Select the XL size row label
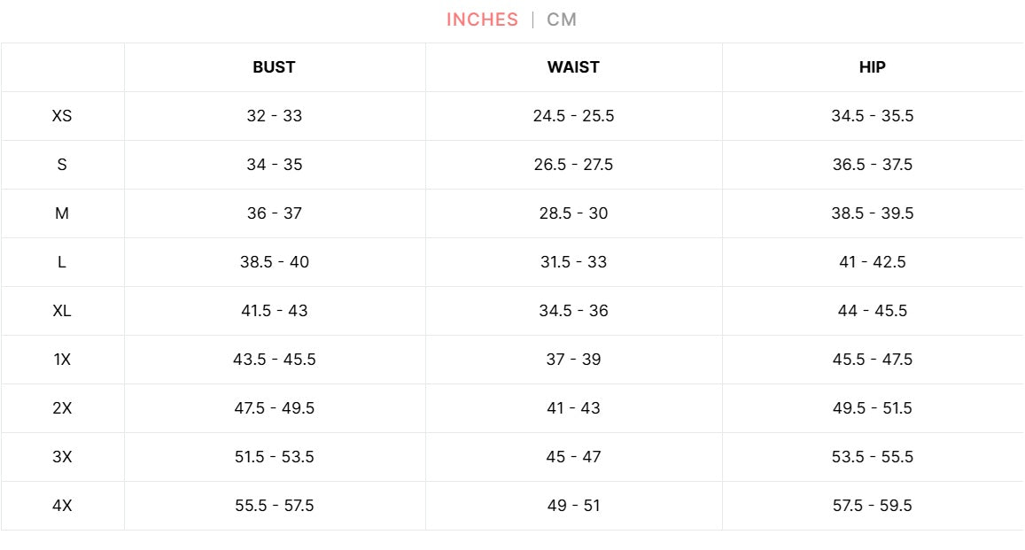Screen dimensions: 1025x550 coord(62,311)
